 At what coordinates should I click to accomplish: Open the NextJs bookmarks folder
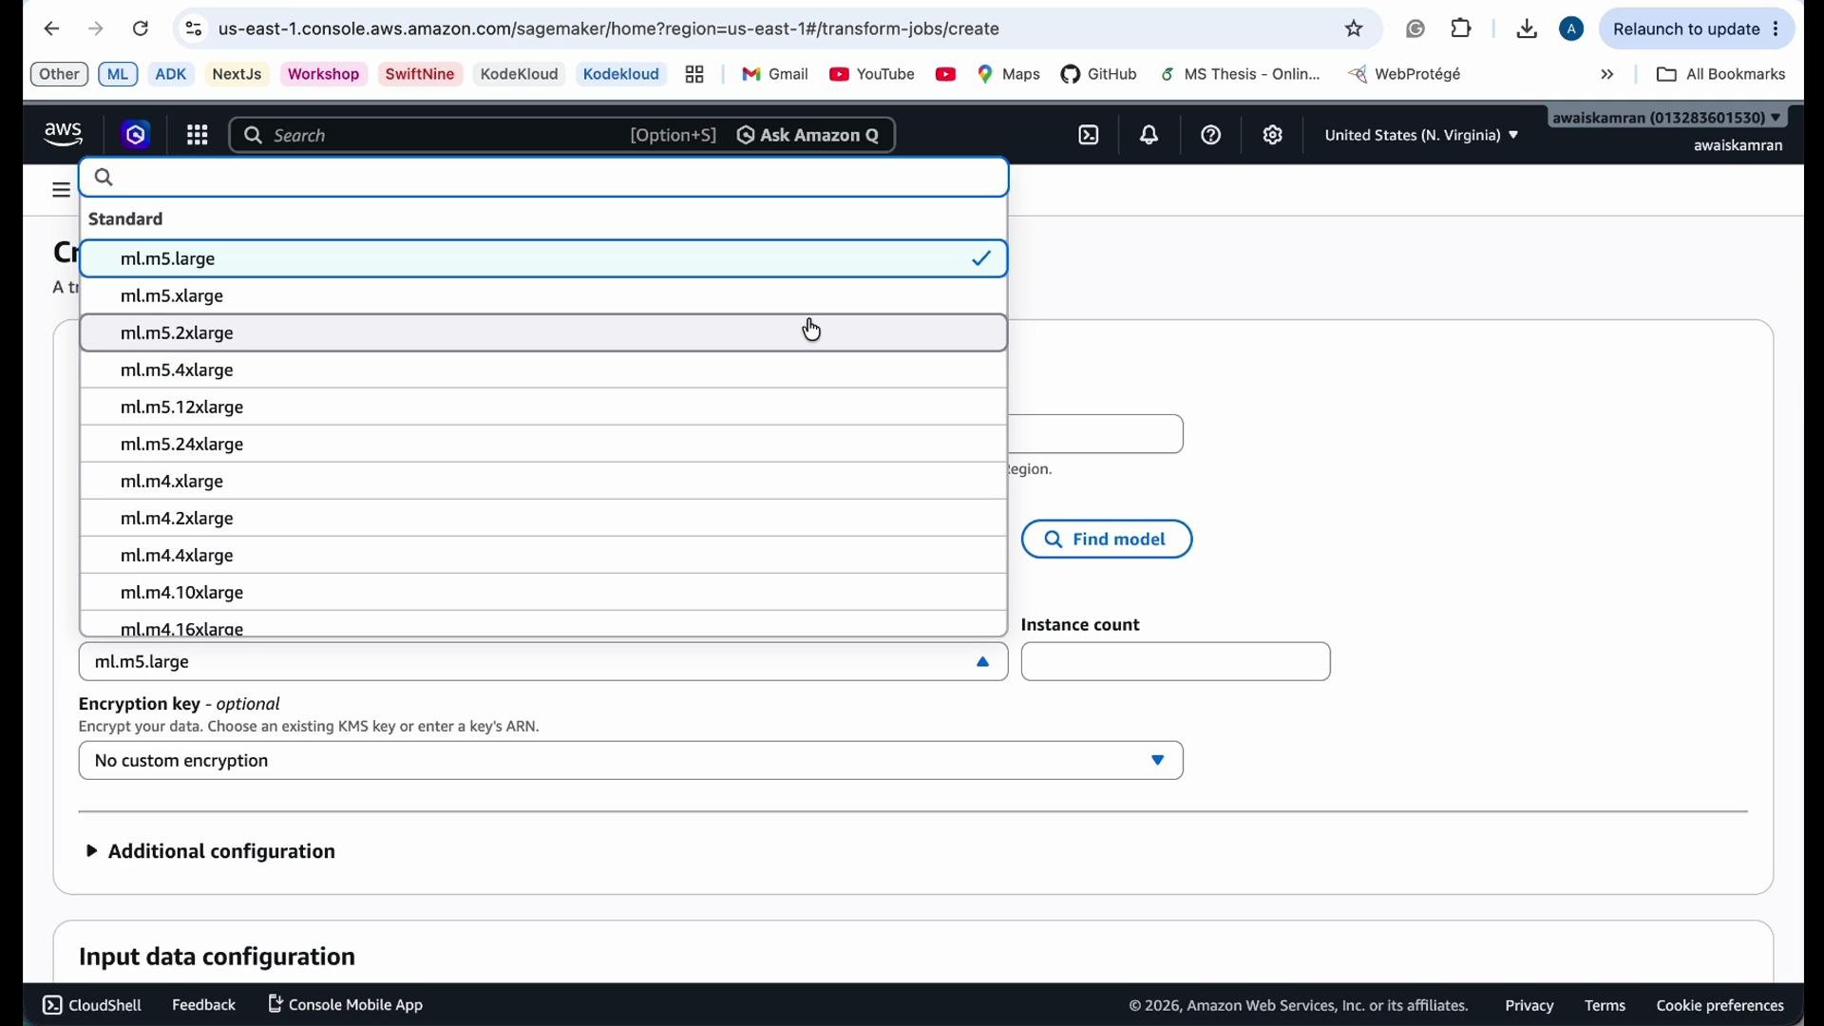point(237,75)
